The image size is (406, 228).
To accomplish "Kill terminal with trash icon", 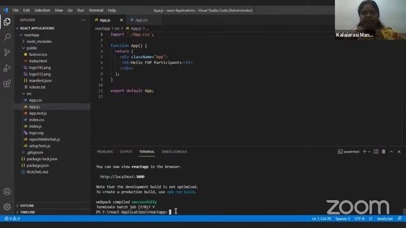I will 383,152.
